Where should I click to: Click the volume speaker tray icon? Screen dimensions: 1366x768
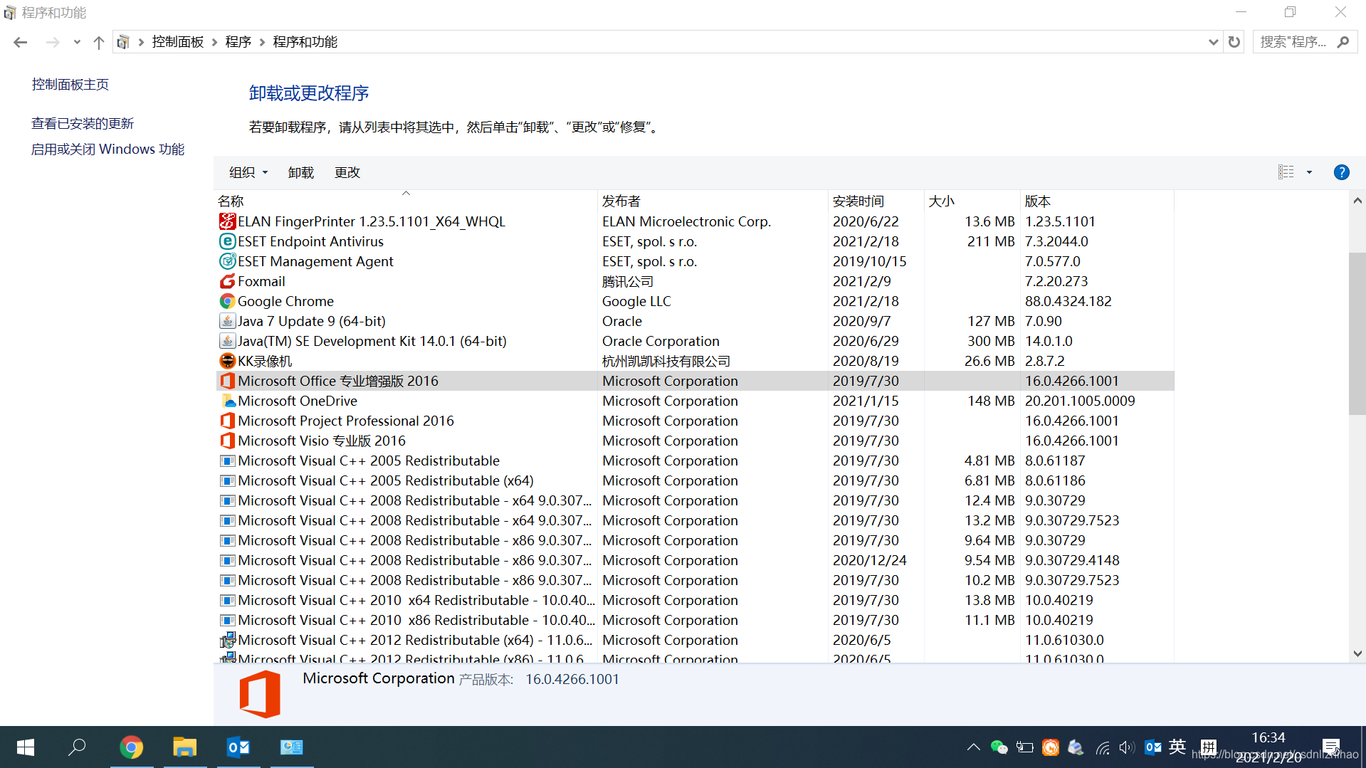coord(1126,747)
